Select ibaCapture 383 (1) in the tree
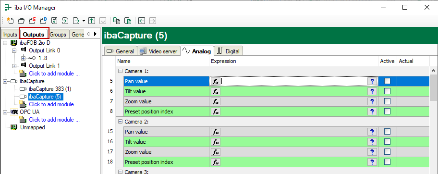The height and width of the screenshot is (174, 438). [x=50, y=89]
